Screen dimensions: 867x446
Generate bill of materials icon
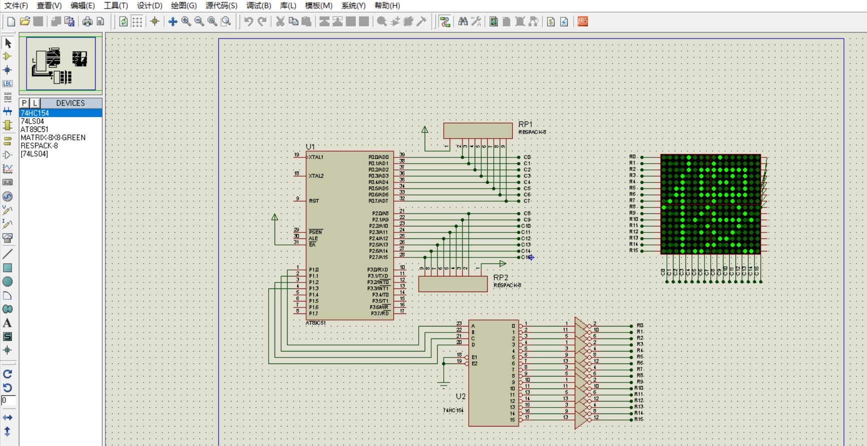click(x=551, y=21)
